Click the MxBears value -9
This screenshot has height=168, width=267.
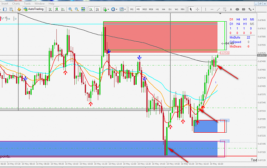coord(248,46)
